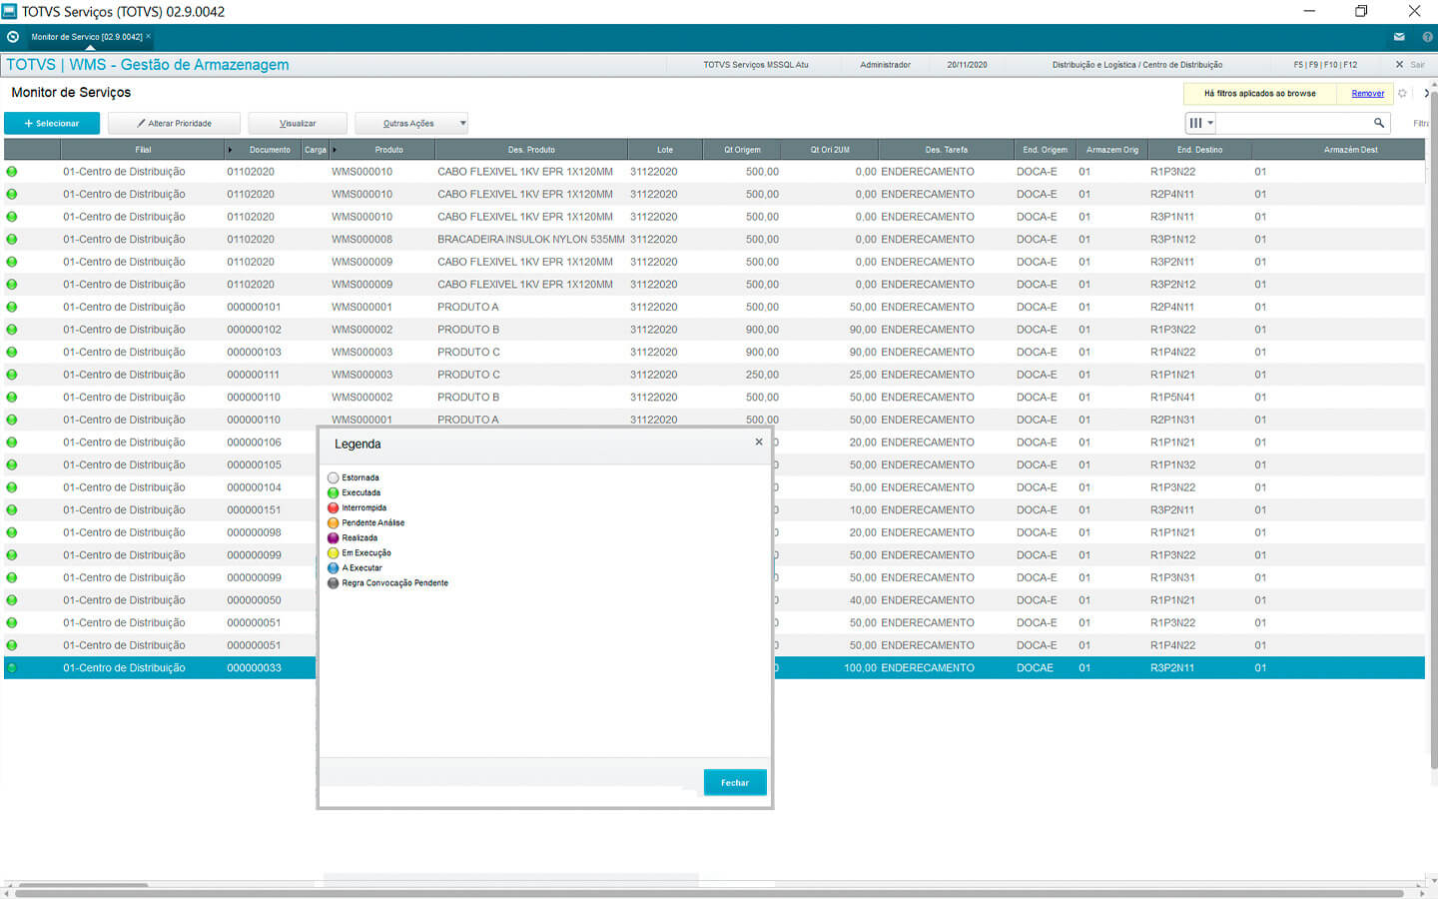
Task: Click the Alterar Prioridade button
Action: (x=175, y=124)
